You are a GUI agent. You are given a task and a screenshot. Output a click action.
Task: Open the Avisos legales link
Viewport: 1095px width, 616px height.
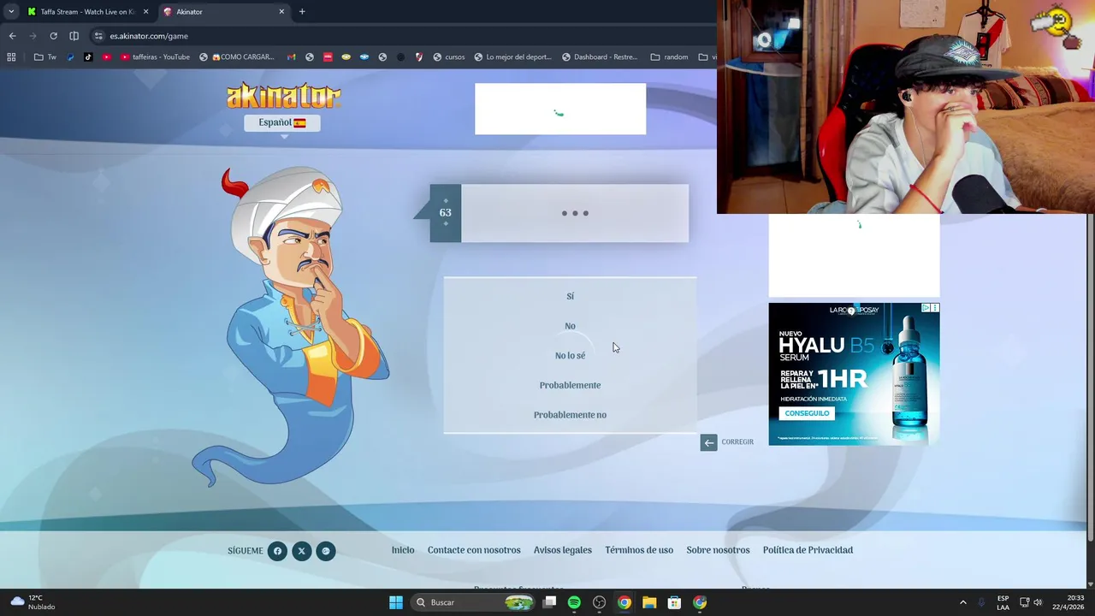tap(563, 550)
